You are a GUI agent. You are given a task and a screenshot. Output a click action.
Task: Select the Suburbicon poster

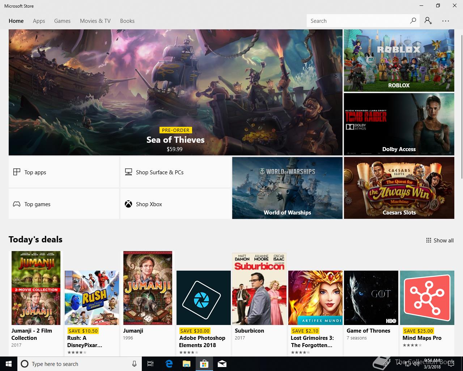pyautogui.click(x=259, y=289)
